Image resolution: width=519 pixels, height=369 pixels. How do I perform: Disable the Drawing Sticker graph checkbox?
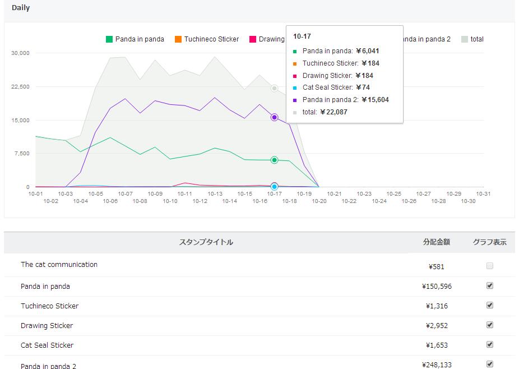coord(490,325)
